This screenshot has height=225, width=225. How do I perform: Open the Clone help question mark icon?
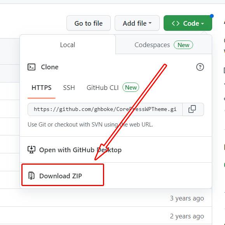point(200,67)
